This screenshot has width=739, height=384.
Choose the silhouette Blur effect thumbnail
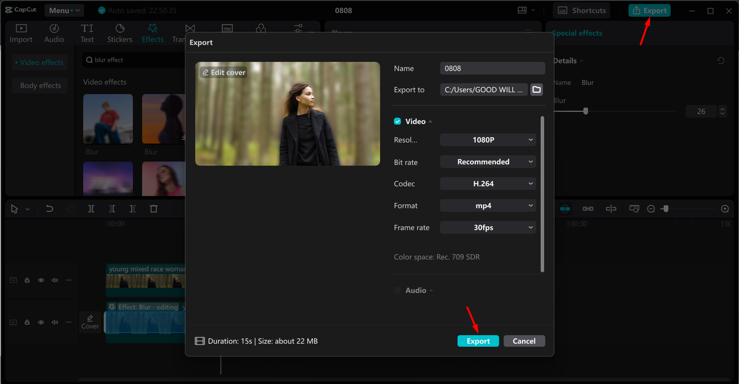coord(164,119)
